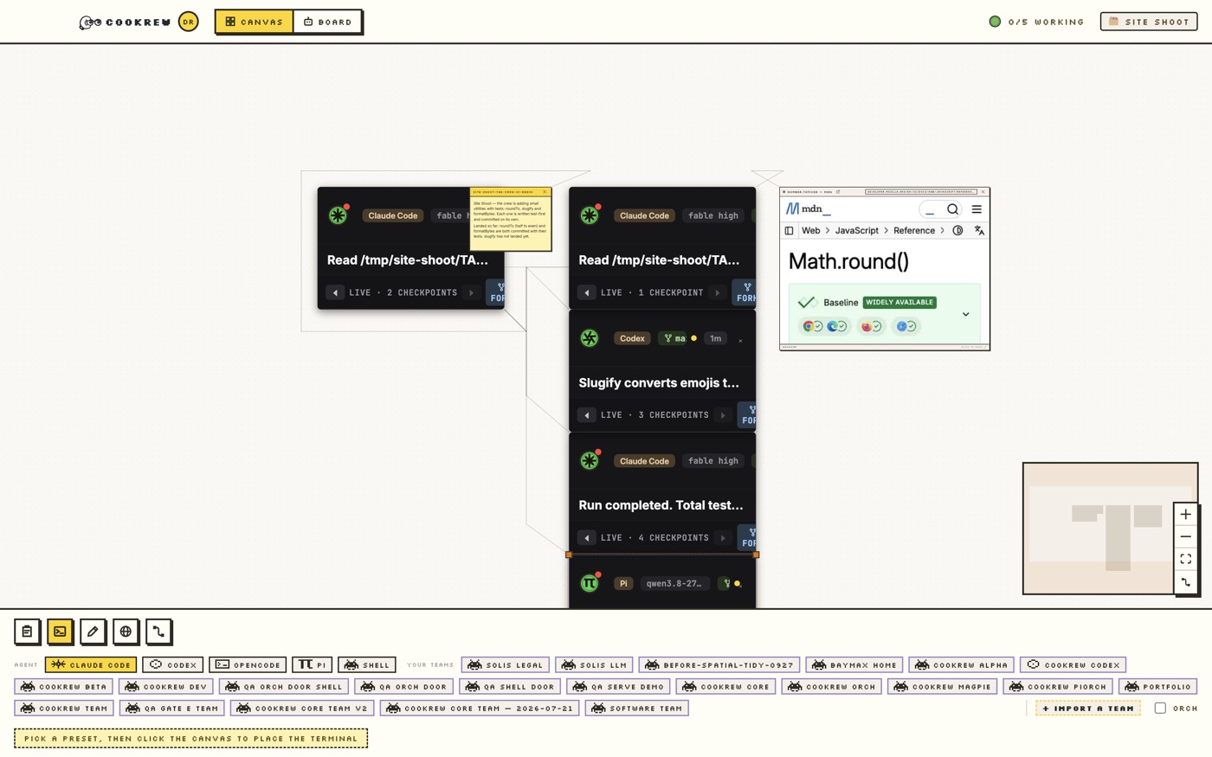Image resolution: width=1212 pixels, height=757 pixels.
Task: Select the terminal tool icon
Action: coord(60,632)
